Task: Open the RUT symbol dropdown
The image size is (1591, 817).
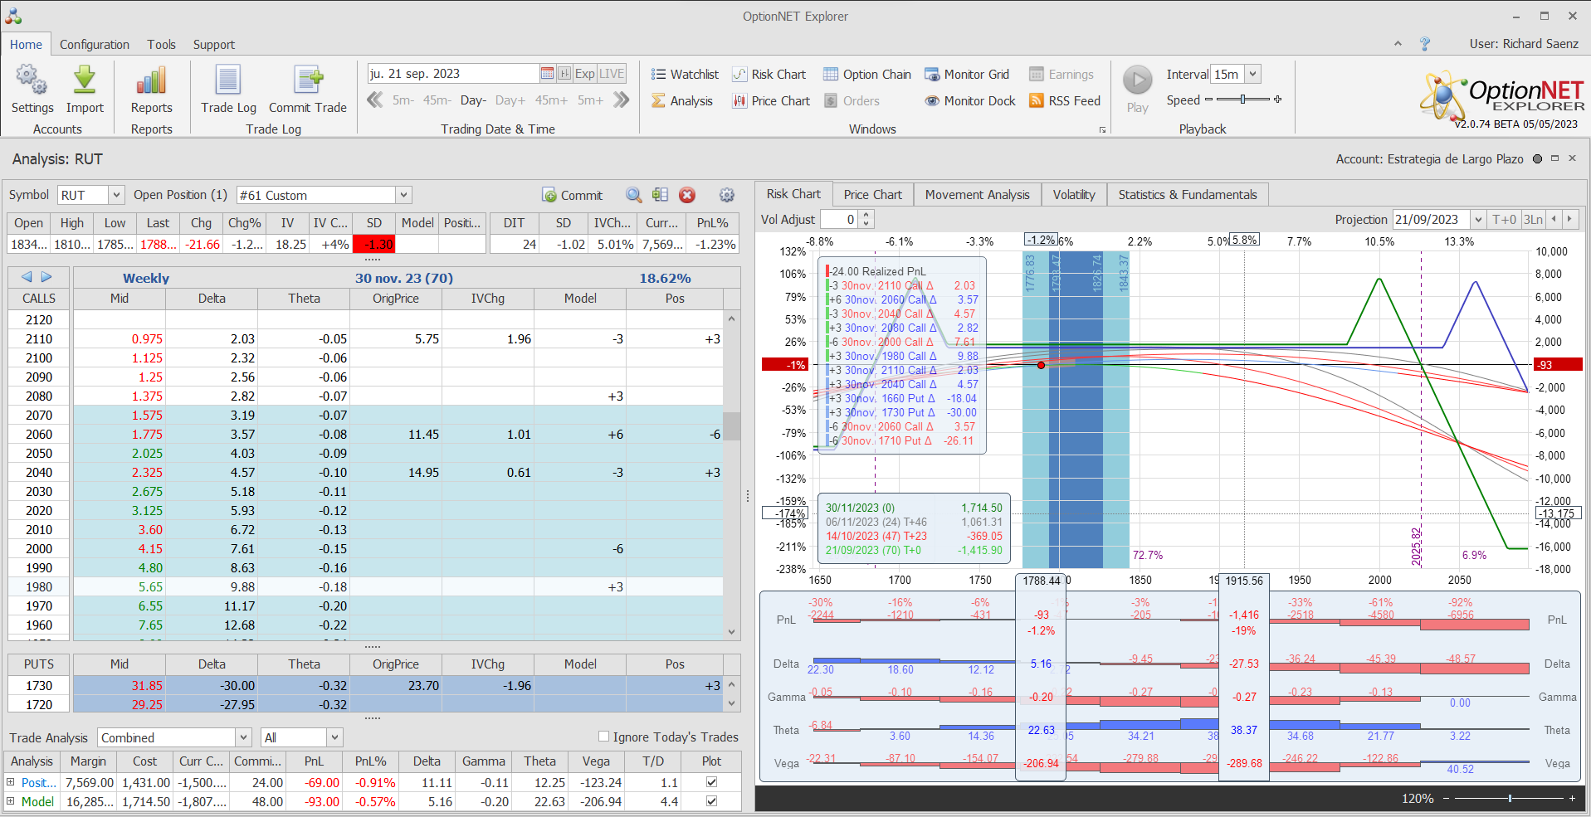Action: (116, 195)
